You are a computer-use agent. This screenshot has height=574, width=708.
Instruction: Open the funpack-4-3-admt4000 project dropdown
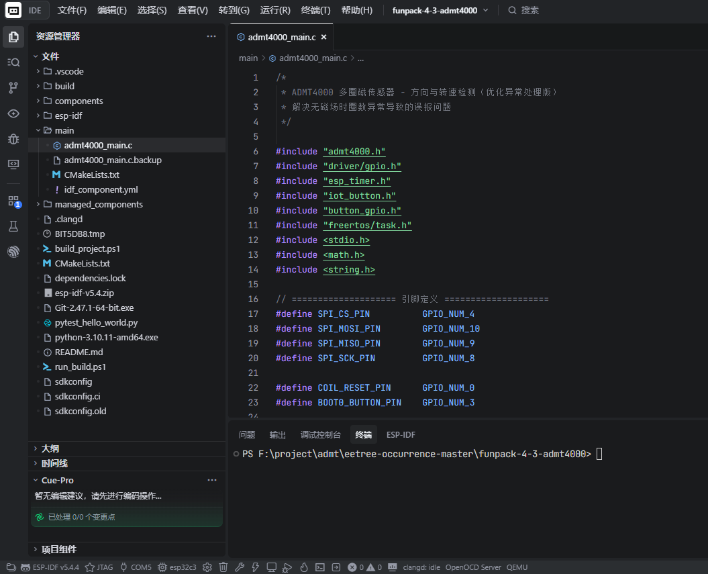pyautogui.click(x=440, y=10)
